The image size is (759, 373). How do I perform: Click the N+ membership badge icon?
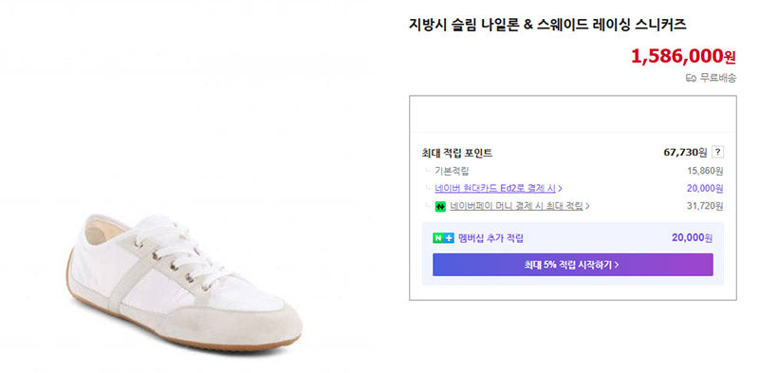click(x=443, y=238)
